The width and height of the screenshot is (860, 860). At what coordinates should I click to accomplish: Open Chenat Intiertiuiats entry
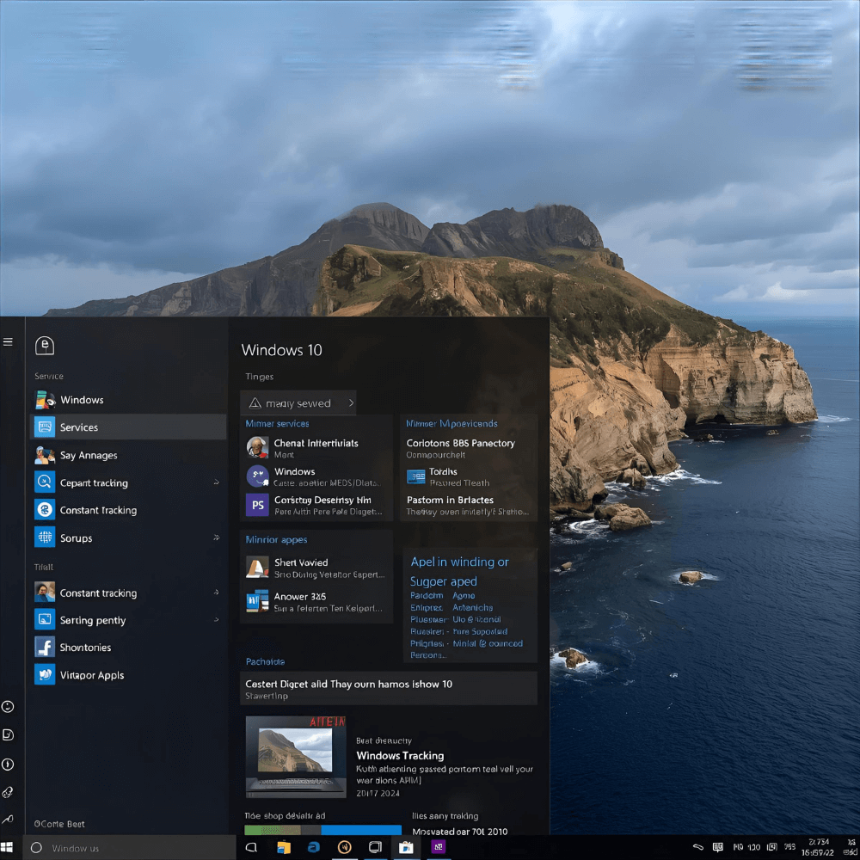coord(316,444)
